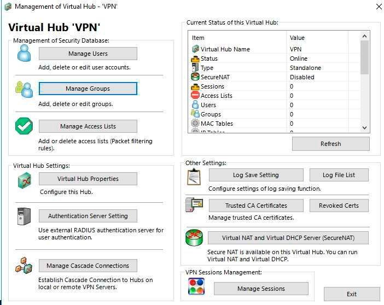Click the cascade connections network icon
The height and width of the screenshot is (305, 384).
[24, 266]
